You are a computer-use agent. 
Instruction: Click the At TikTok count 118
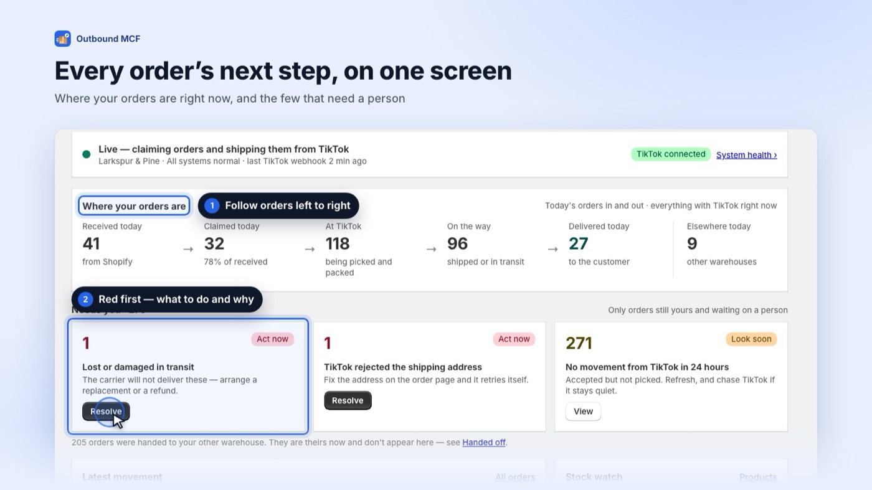[338, 243]
